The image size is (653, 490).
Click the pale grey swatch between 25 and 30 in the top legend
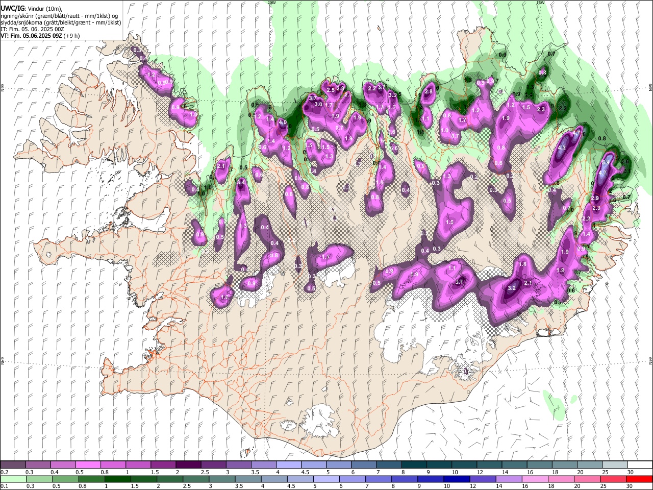[614, 464]
